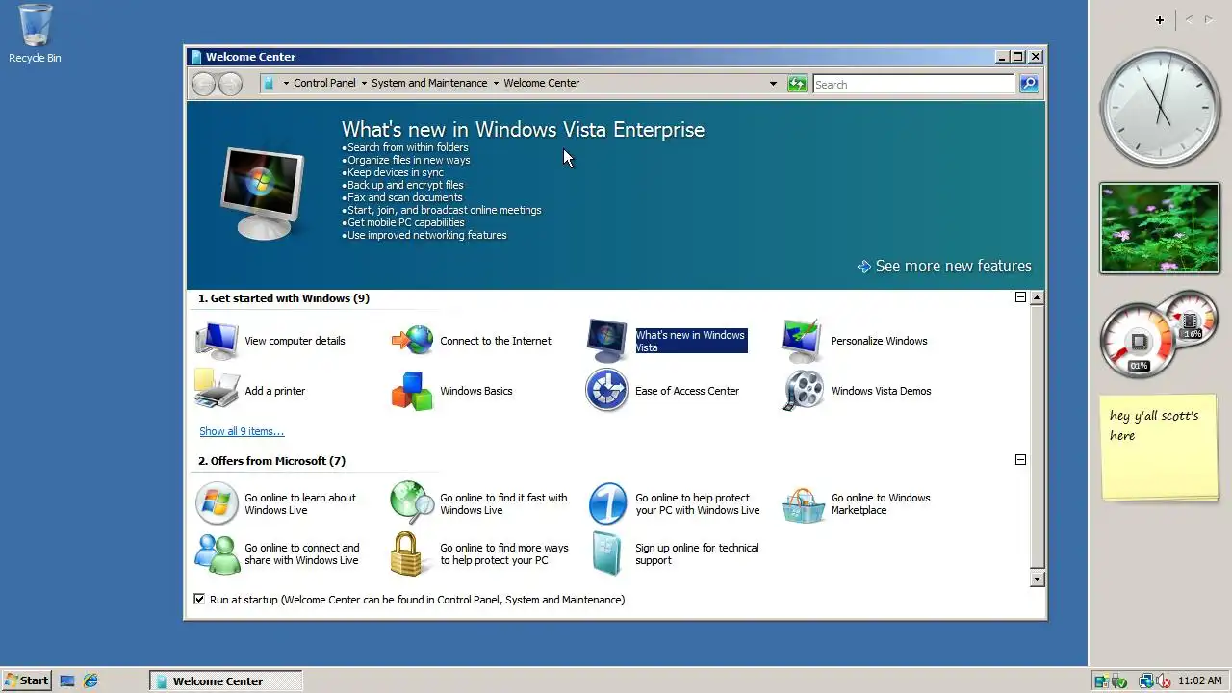Image resolution: width=1232 pixels, height=693 pixels.
Task: Click the System and Maintenance breadcrumb
Action: point(429,83)
